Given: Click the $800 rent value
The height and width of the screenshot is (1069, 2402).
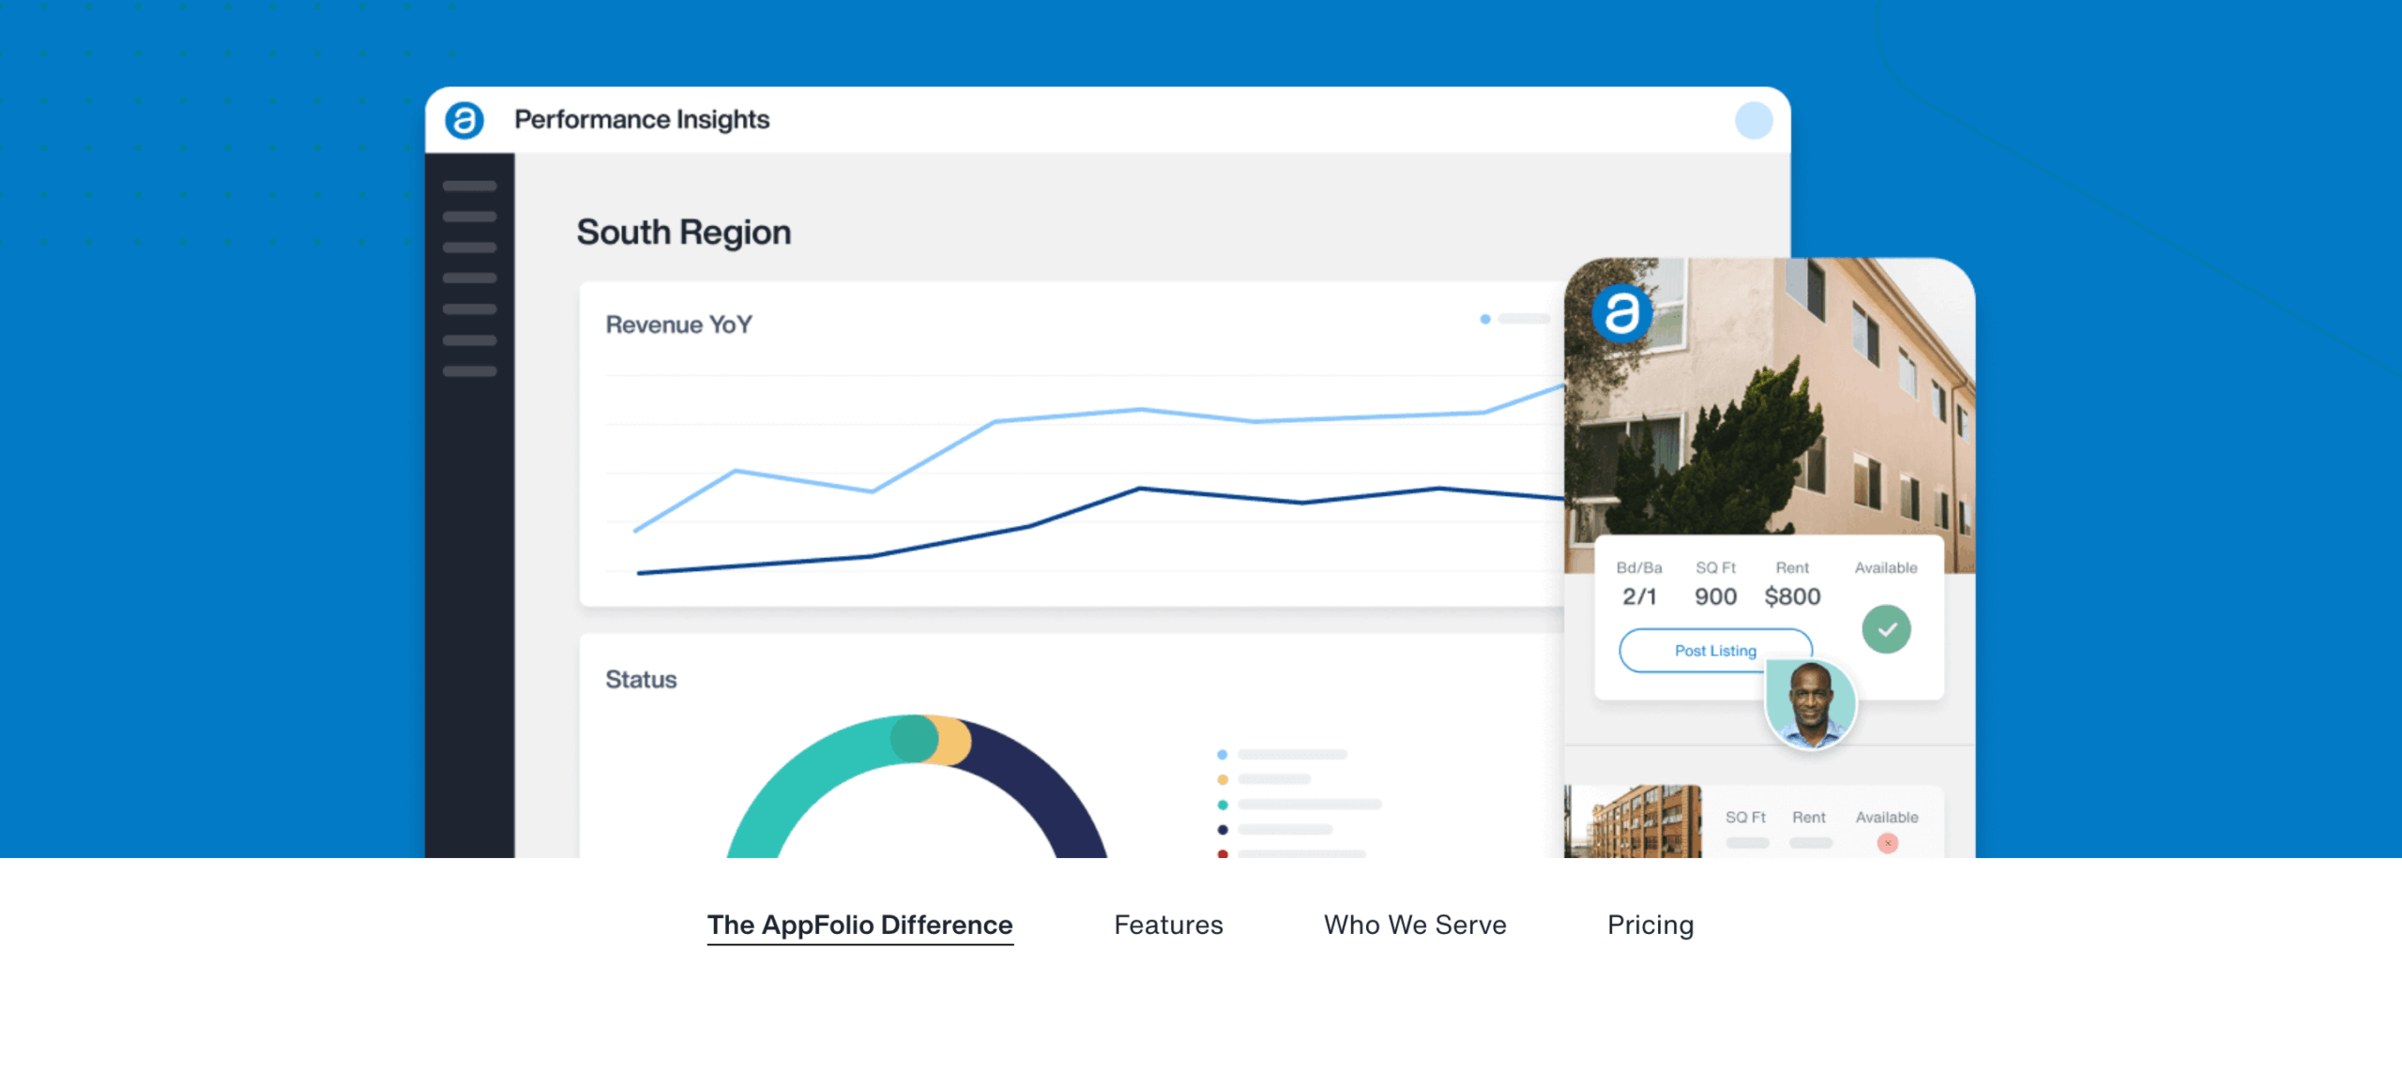Looking at the screenshot, I should [x=1791, y=596].
